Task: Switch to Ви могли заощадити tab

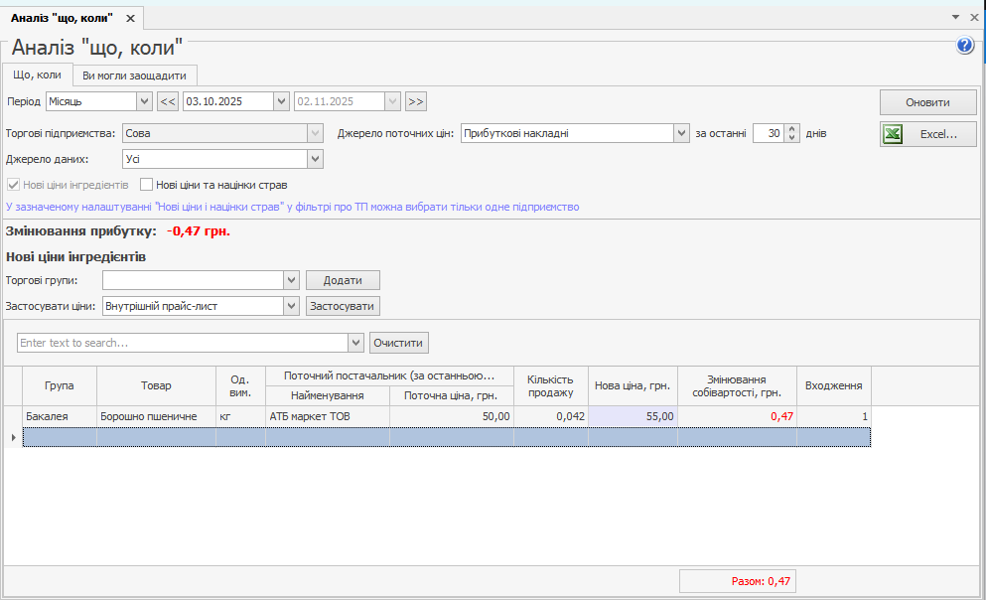Action: (x=134, y=75)
